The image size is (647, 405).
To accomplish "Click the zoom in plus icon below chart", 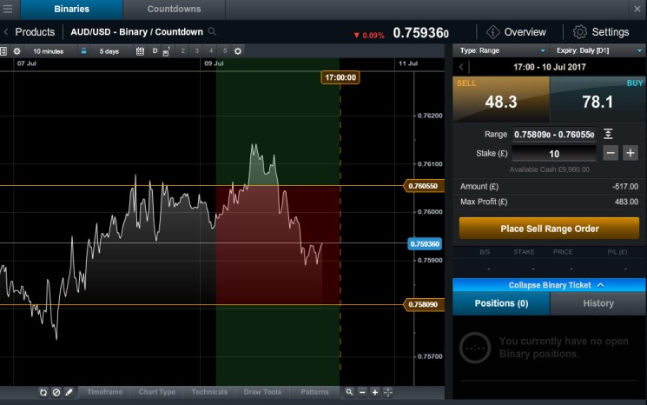I will pos(375,393).
